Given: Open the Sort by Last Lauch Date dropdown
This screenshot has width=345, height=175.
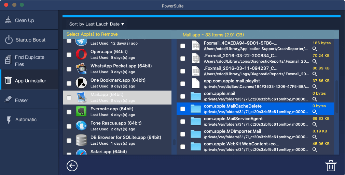Looking at the screenshot, I should coord(96,24).
